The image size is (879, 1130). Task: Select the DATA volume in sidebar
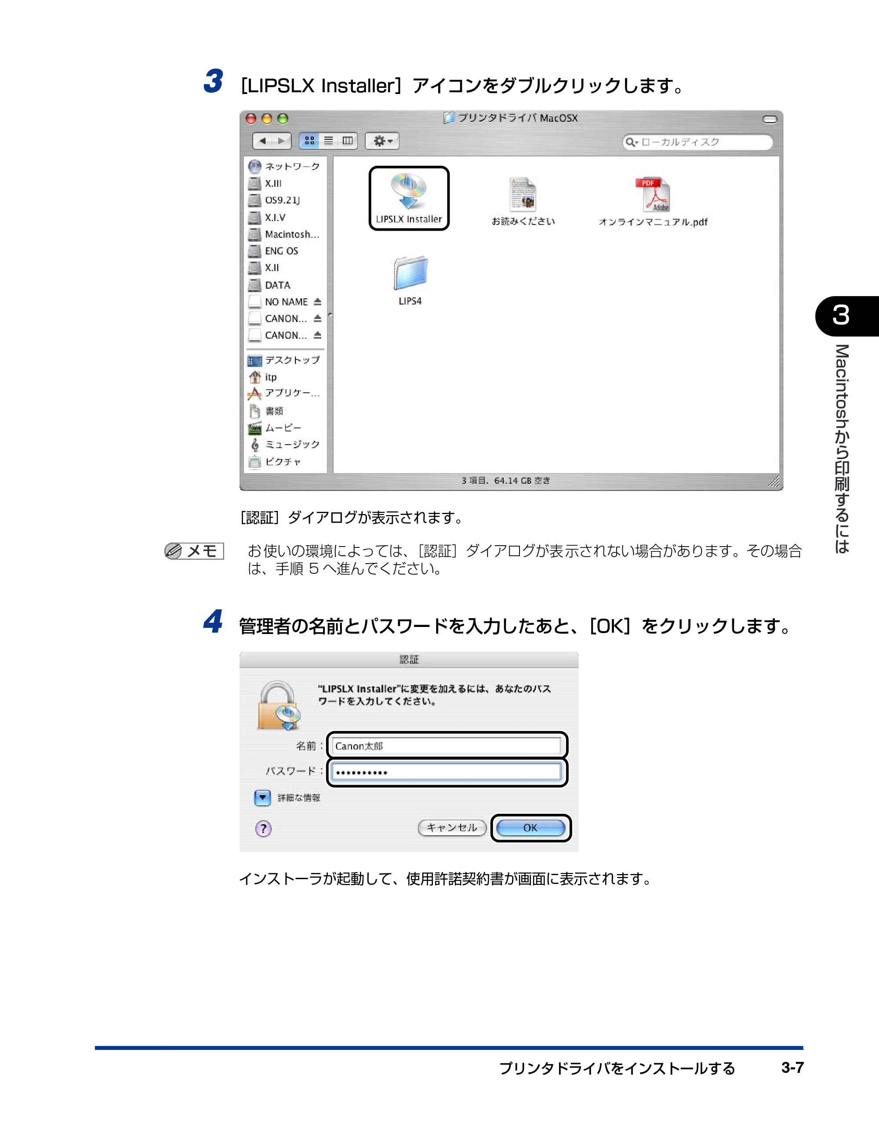pos(269,285)
